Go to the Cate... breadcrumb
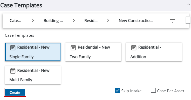 tap(15, 21)
